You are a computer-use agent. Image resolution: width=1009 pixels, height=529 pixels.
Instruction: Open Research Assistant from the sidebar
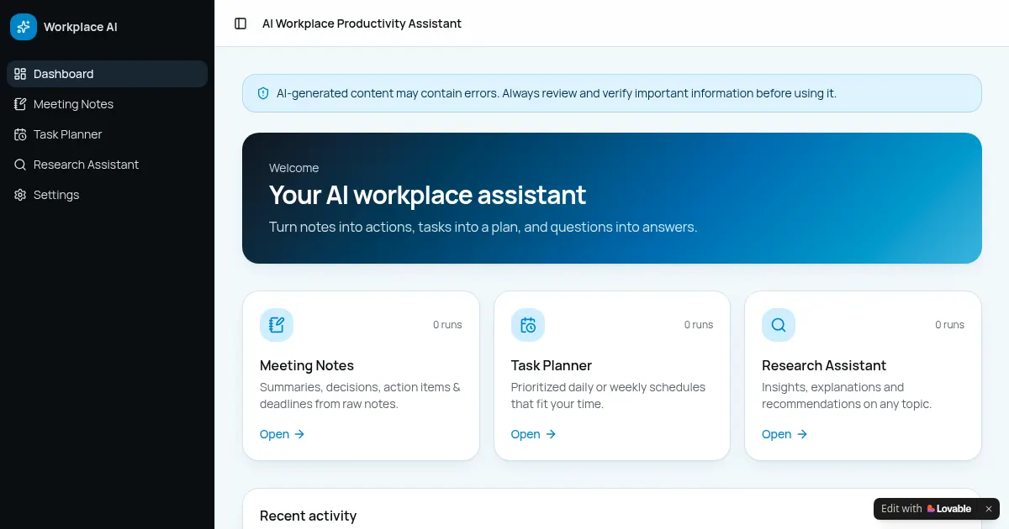pos(107,165)
